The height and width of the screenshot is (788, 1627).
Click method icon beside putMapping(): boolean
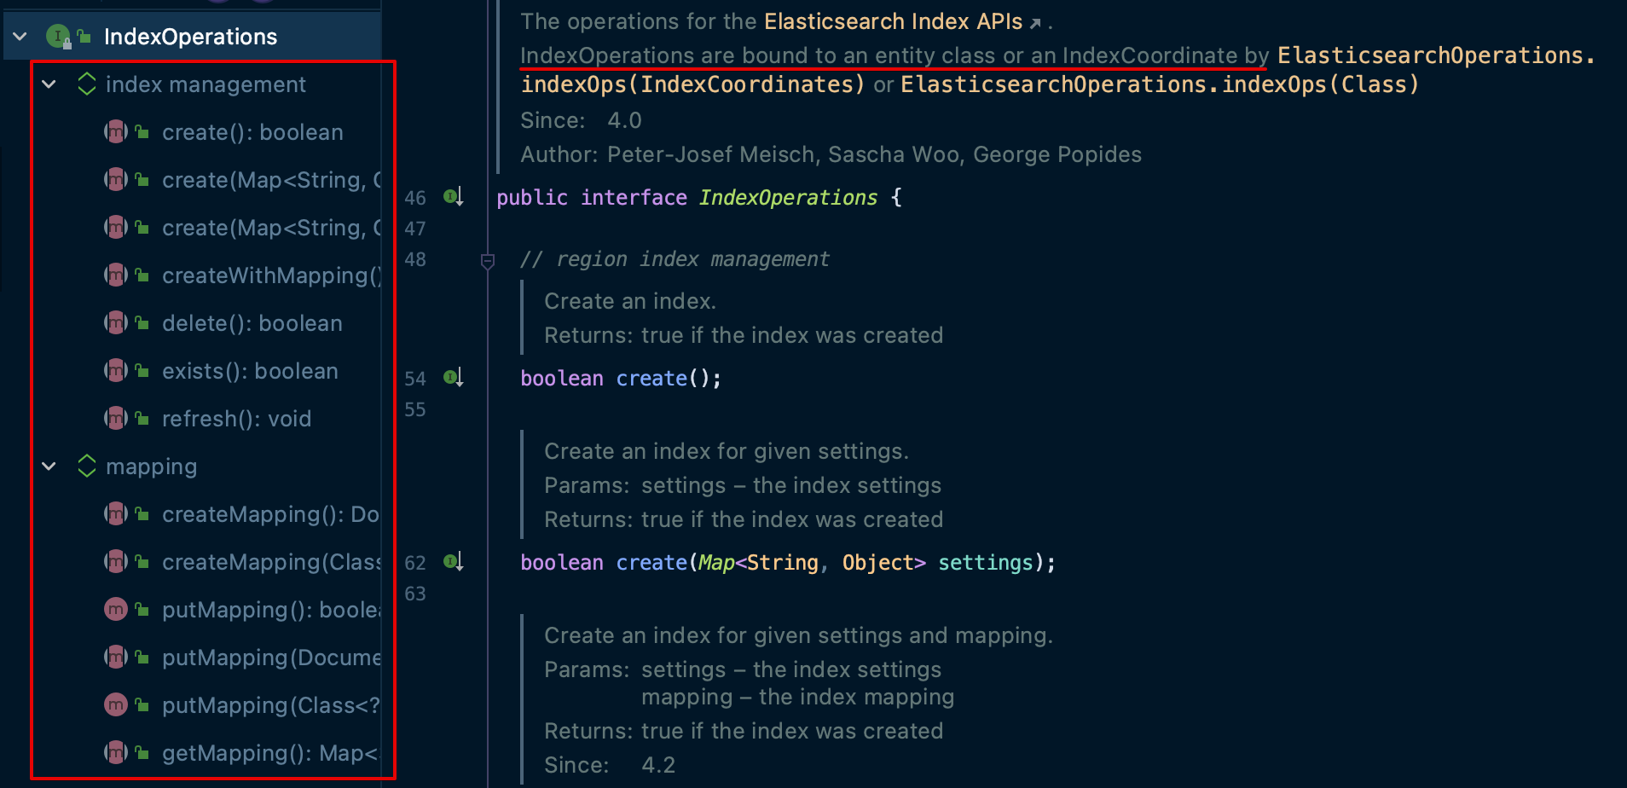click(116, 610)
